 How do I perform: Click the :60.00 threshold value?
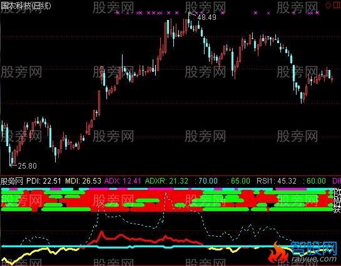pos(314,181)
